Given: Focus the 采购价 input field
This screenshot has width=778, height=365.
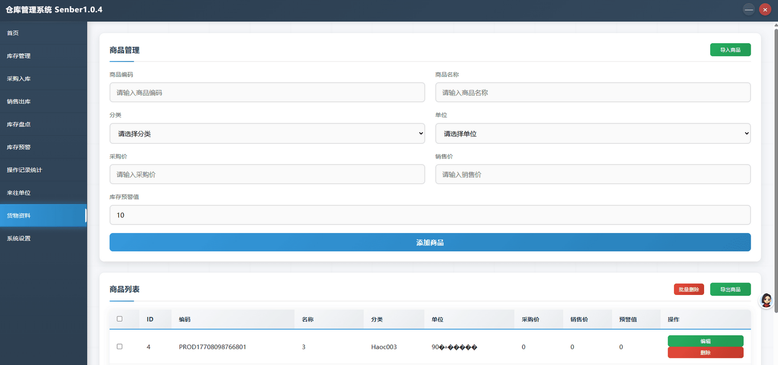Looking at the screenshot, I should click(267, 174).
